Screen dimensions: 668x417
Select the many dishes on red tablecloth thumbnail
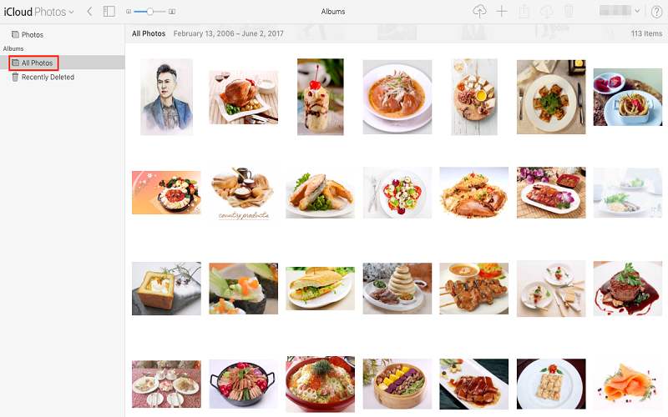coord(166,384)
